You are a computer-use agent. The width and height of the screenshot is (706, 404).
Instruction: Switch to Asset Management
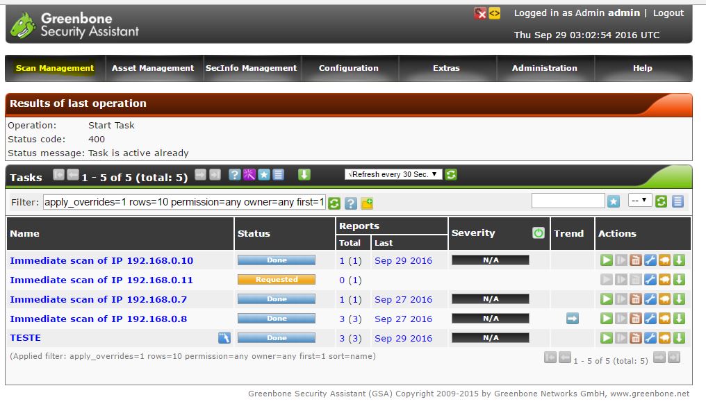tap(151, 68)
